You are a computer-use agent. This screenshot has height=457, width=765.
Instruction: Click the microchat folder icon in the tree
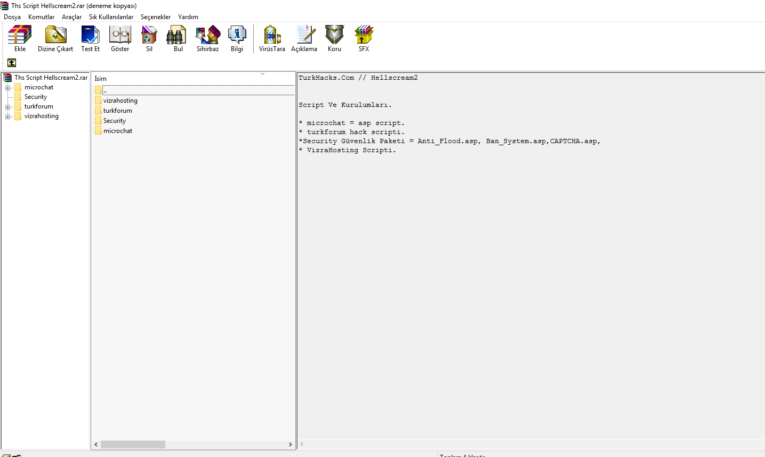[x=18, y=87]
